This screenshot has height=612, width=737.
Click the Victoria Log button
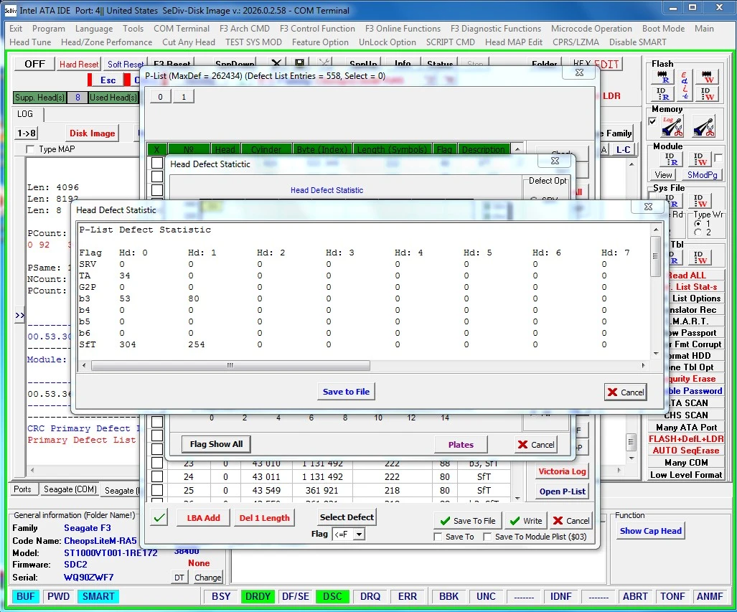point(562,471)
